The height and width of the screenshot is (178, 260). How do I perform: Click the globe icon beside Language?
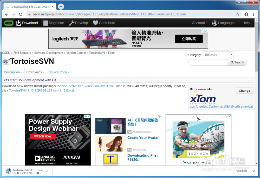click(x=215, y=23)
